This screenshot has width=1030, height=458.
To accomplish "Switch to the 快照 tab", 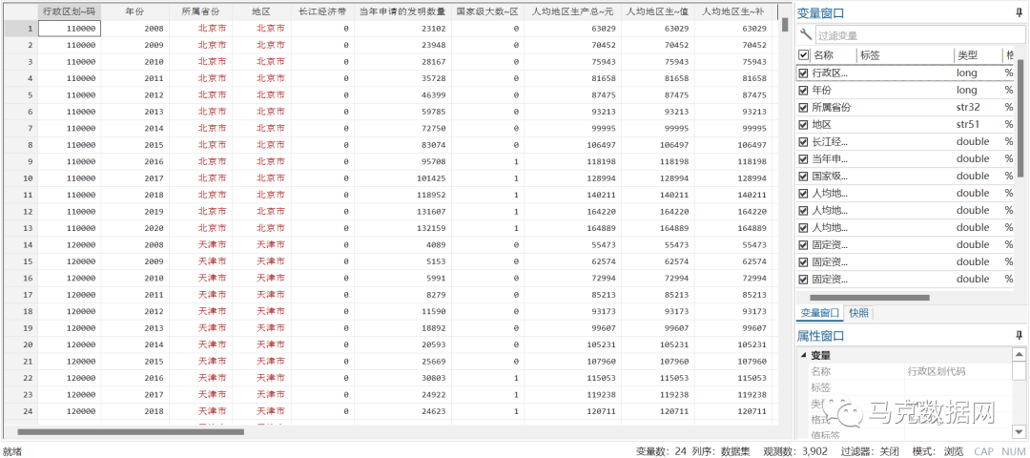I will 858,313.
